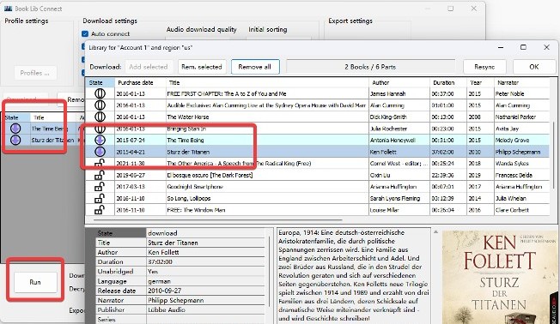560x324 pixels.
Task: Toggle the Auto connect checkbox
Action: click(85, 34)
